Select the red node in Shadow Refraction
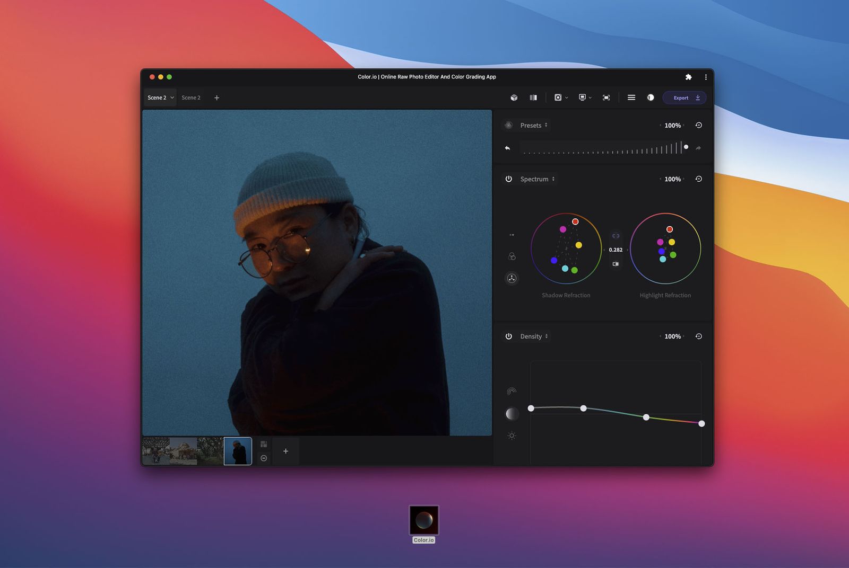The image size is (849, 568). [575, 221]
